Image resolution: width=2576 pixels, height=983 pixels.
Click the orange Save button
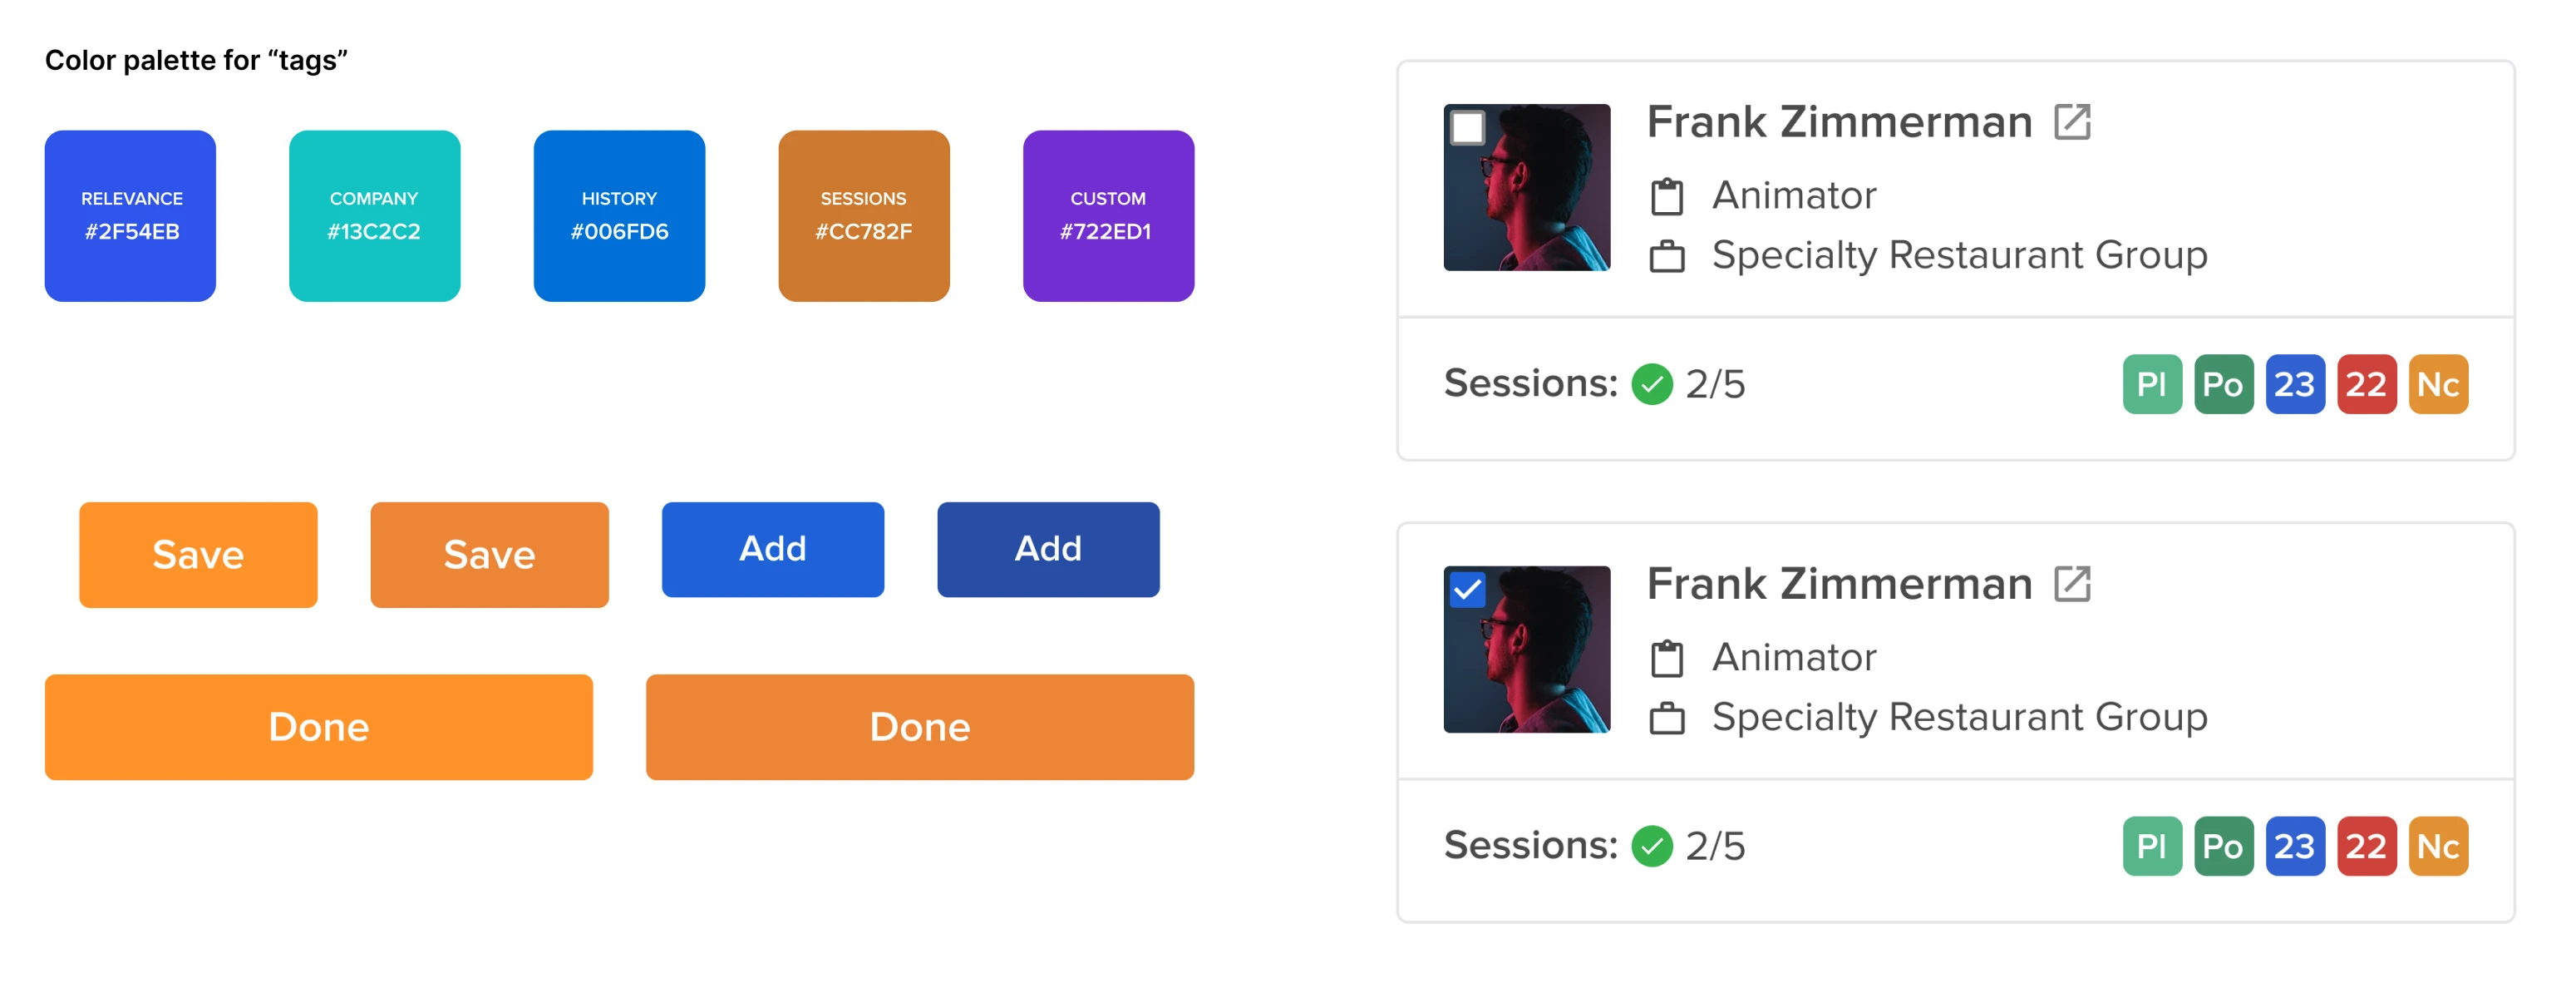197,554
